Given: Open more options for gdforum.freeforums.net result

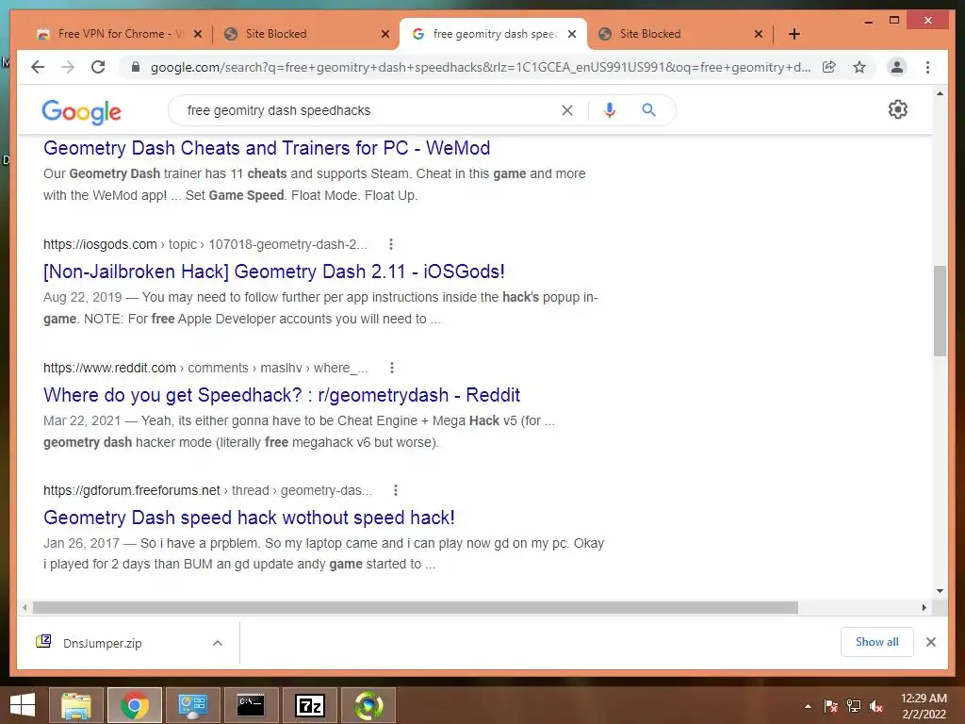Looking at the screenshot, I should [x=396, y=490].
